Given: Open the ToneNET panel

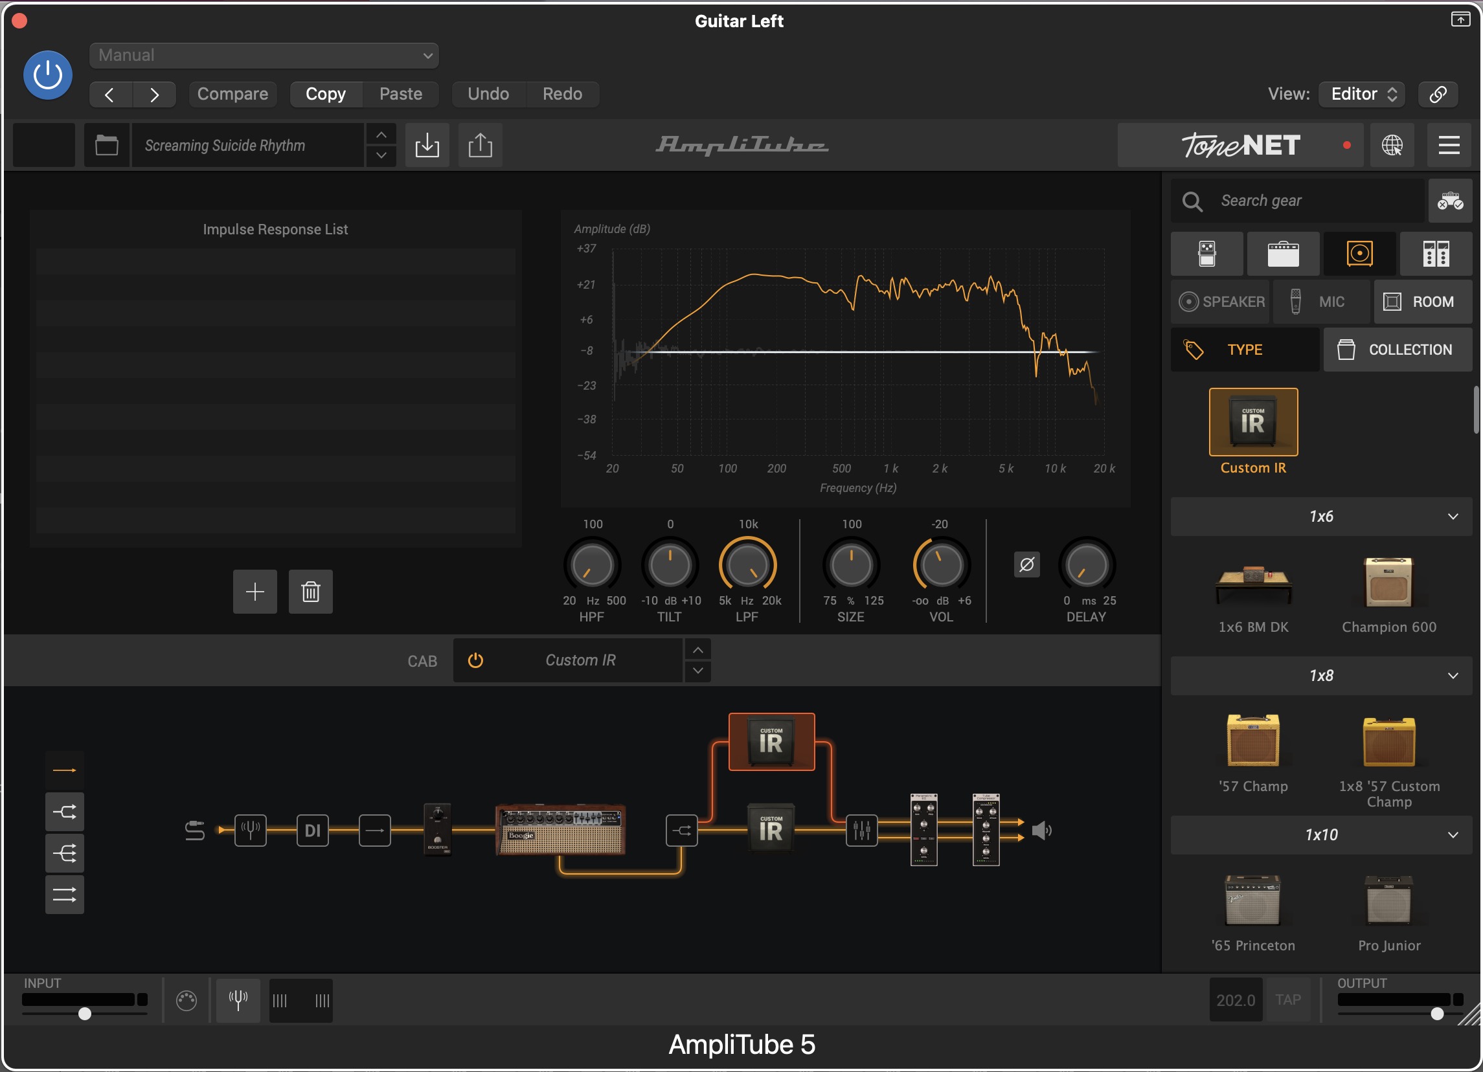Looking at the screenshot, I should (1240, 145).
